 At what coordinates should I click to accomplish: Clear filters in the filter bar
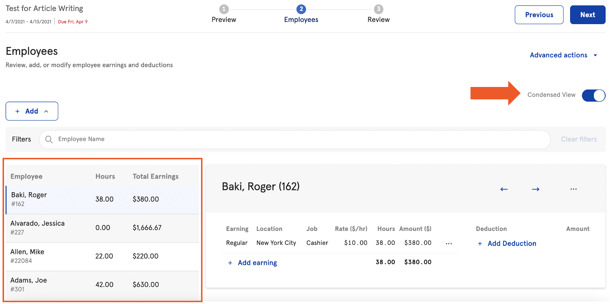[579, 139]
